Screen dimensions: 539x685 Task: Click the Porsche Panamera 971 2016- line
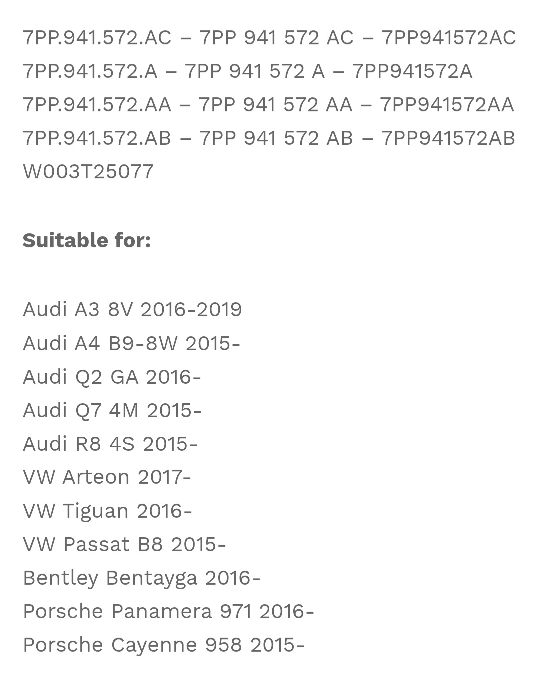(168, 611)
